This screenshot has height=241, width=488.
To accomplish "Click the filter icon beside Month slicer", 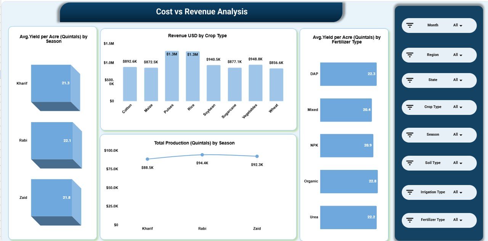I will (409, 25).
